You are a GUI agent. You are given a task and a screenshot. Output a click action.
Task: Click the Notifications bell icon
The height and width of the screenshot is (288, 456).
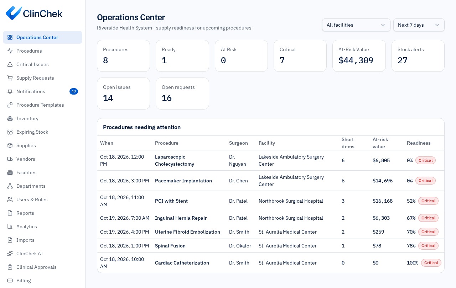(10, 91)
